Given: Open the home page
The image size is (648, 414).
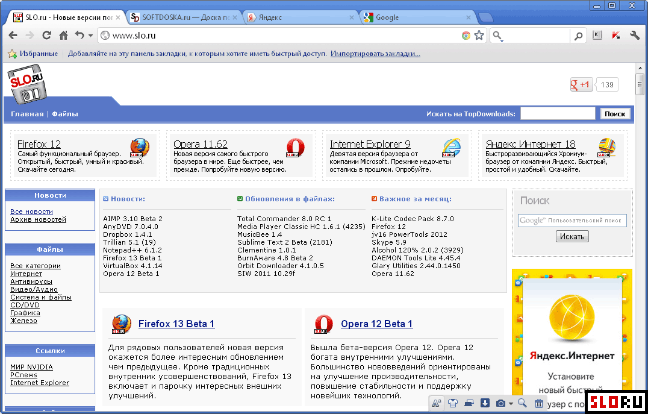Looking at the screenshot, I should click(x=64, y=36).
